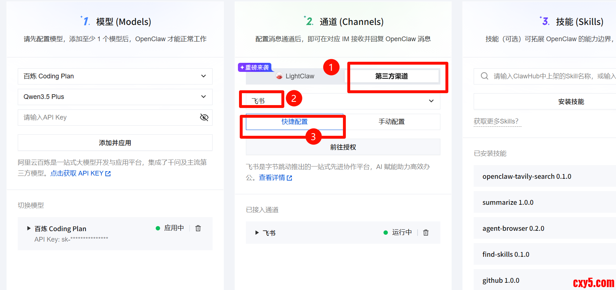The image size is (616, 290).
Task: Select the openclaw-tavily-search 0.1.0 skill
Action: point(545,176)
